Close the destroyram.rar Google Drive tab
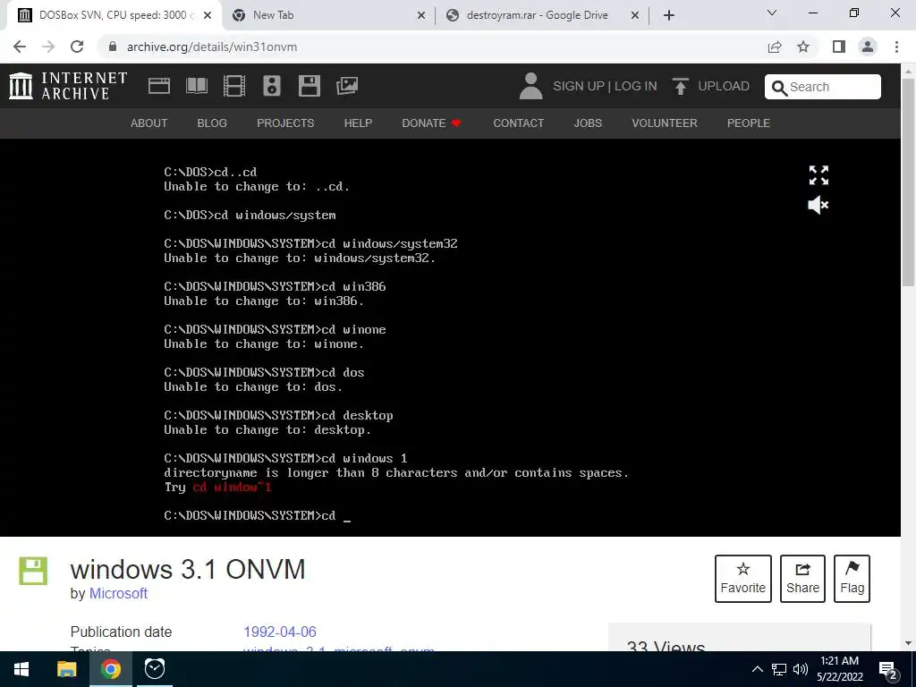The height and width of the screenshot is (687, 916). pos(635,16)
